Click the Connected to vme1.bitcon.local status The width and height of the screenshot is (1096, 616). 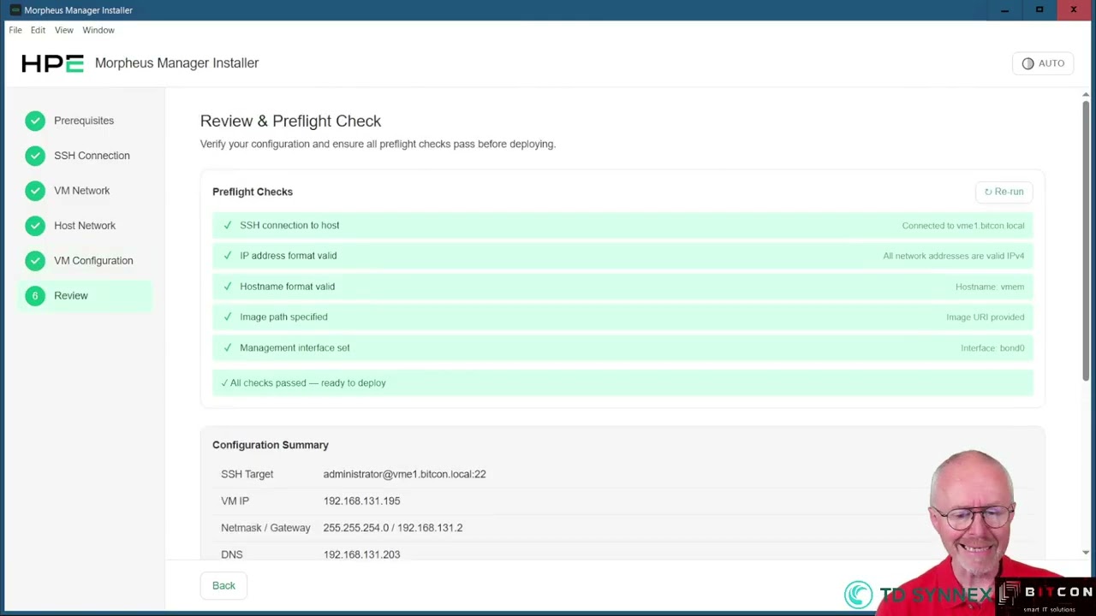pyautogui.click(x=962, y=226)
